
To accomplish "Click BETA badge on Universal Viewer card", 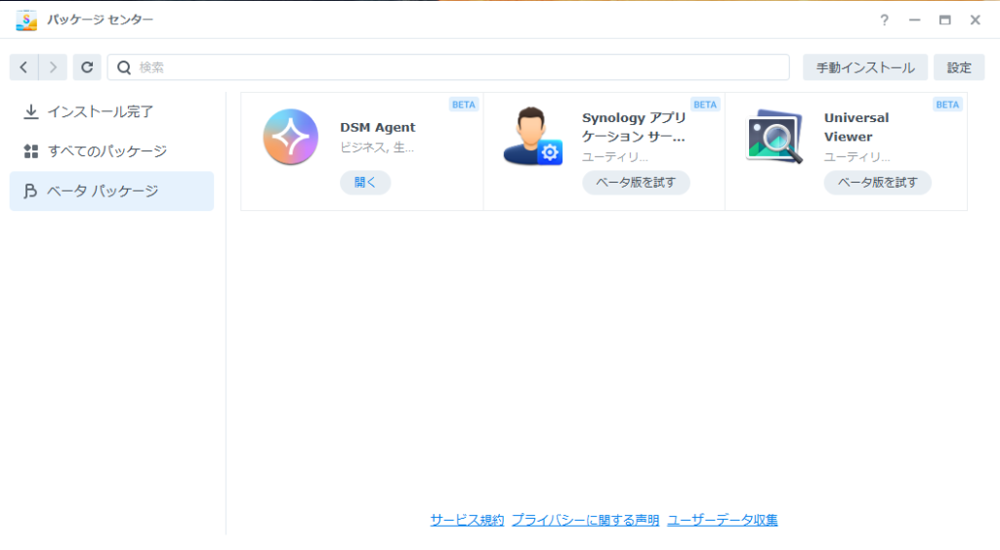I will [x=947, y=105].
